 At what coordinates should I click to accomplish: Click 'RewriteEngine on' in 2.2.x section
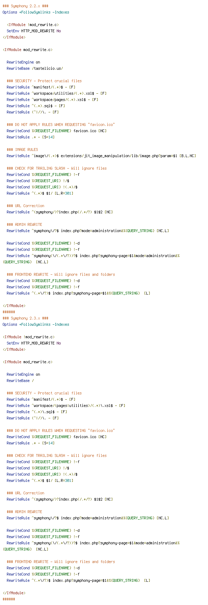click(23, 62)
